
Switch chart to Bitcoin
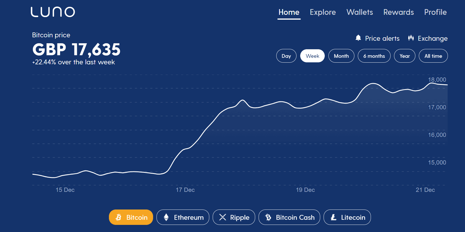click(131, 217)
